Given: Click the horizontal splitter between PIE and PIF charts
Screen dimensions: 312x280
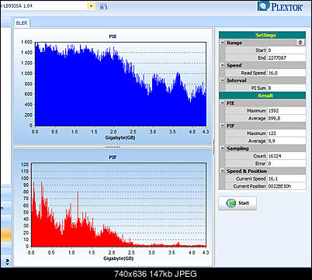Looking at the screenshot, I should (113, 147).
